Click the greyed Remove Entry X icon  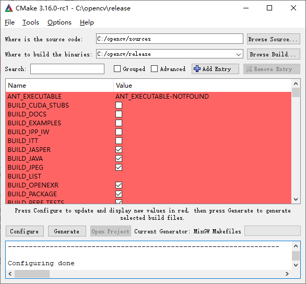(x=249, y=69)
